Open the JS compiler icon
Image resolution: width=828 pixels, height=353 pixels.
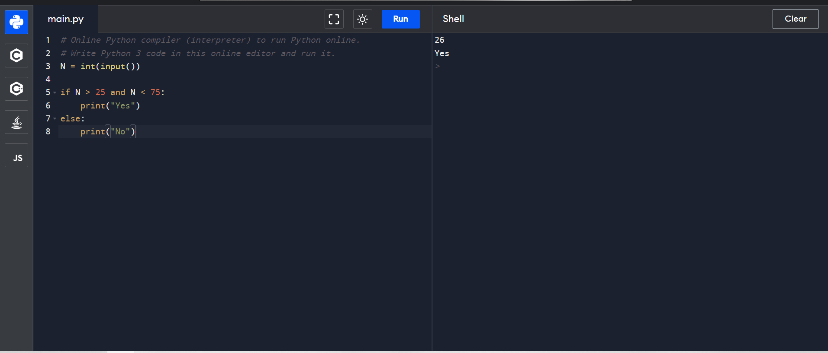pyautogui.click(x=16, y=156)
